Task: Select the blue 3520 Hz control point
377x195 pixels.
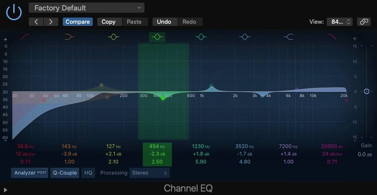Action: pos(262,95)
